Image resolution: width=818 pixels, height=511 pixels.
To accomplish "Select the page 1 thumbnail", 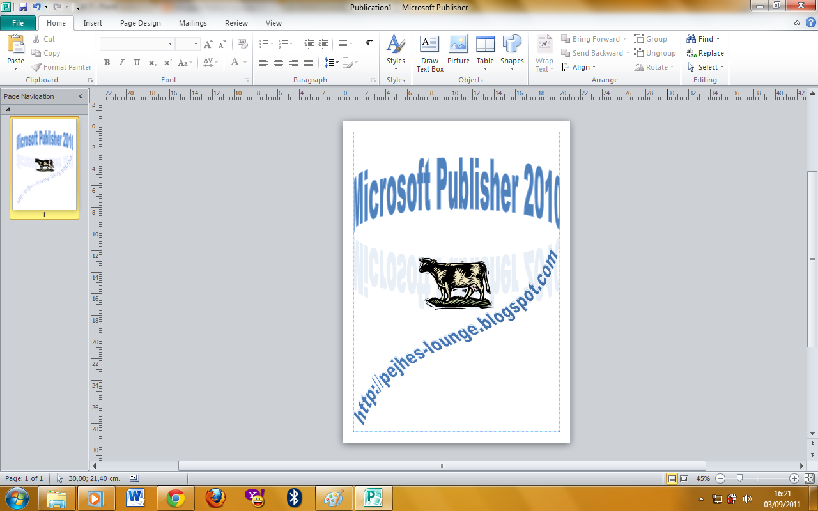I will (x=44, y=164).
